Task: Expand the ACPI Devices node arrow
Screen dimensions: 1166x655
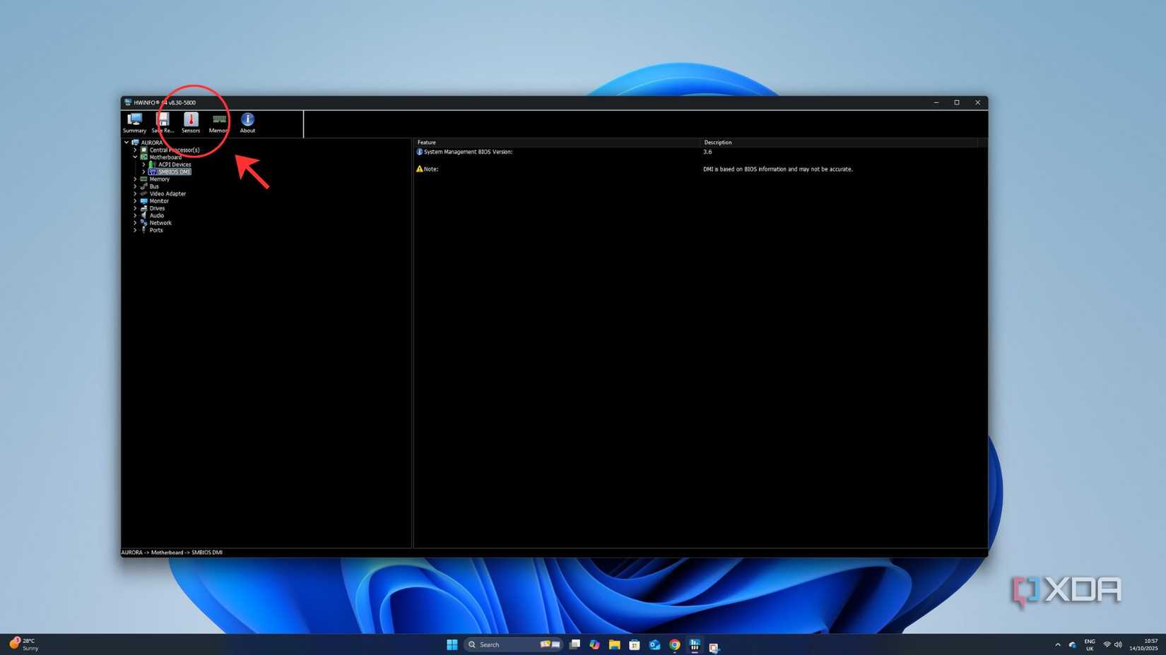Action: click(x=143, y=164)
